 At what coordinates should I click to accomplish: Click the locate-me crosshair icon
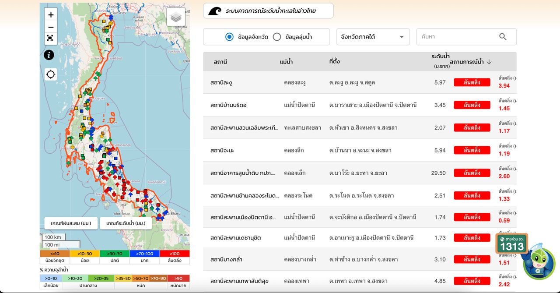pos(51,74)
